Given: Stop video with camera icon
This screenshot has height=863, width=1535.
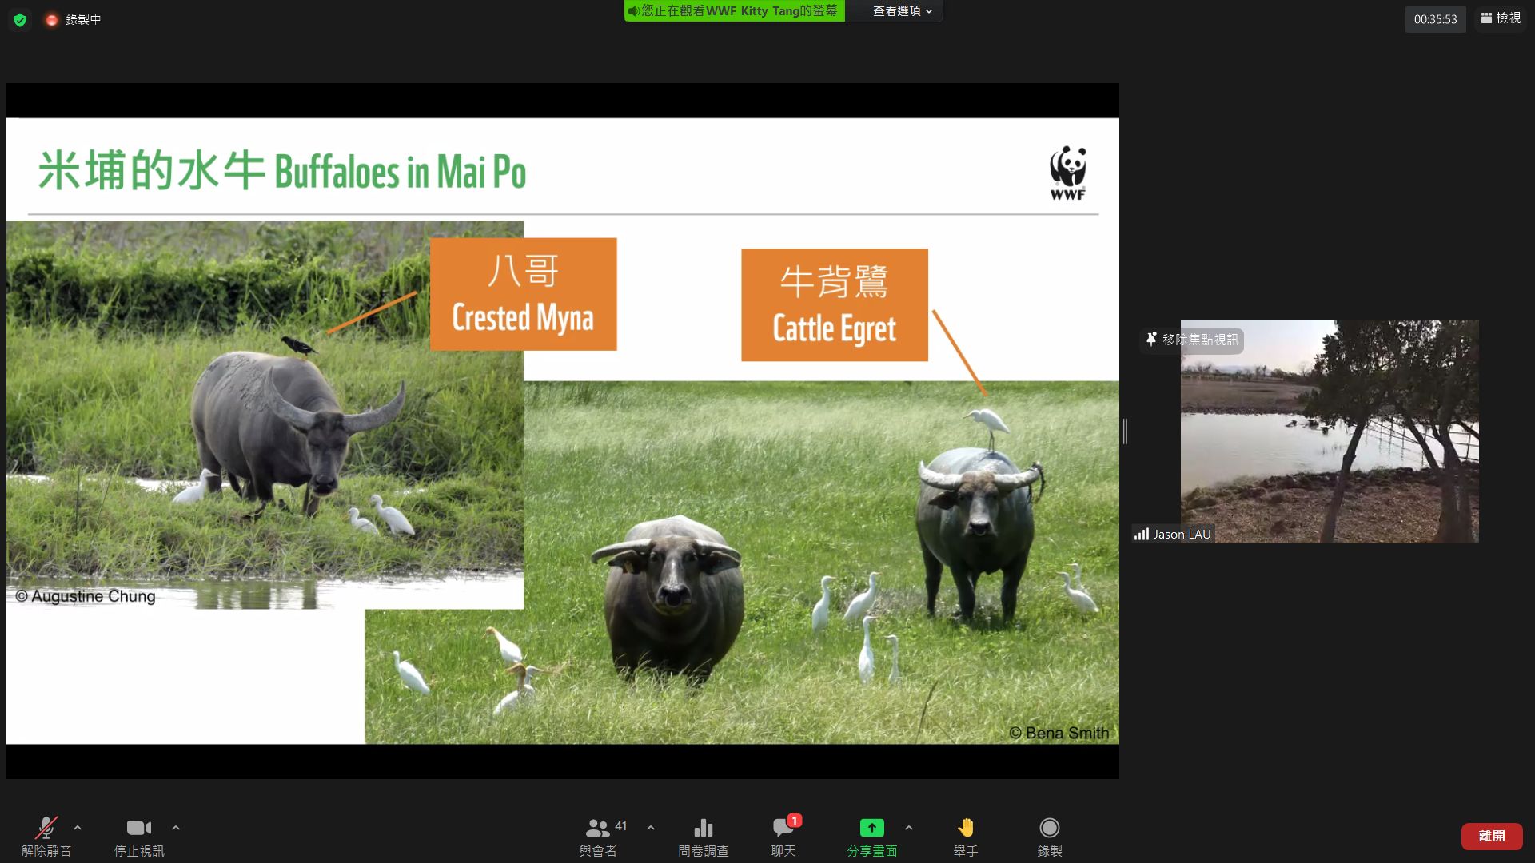Looking at the screenshot, I should [139, 836].
